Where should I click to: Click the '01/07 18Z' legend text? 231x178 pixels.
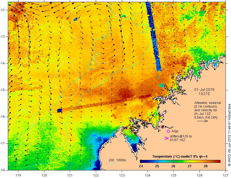click(x=177, y=140)
